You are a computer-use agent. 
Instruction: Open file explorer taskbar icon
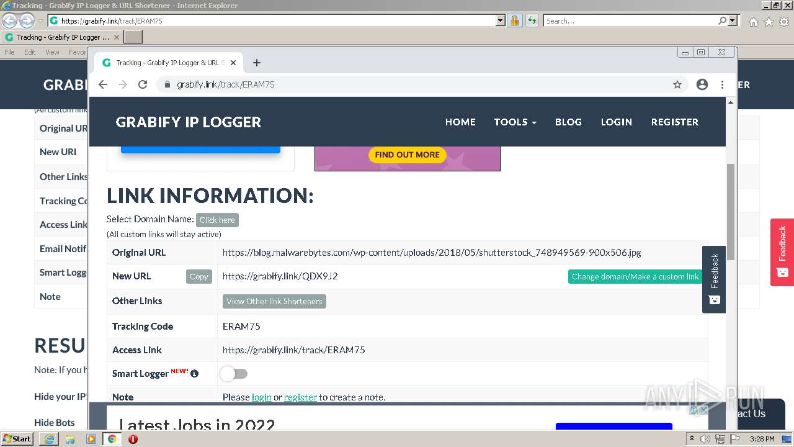pyautogui.click(x=70, y=439)
